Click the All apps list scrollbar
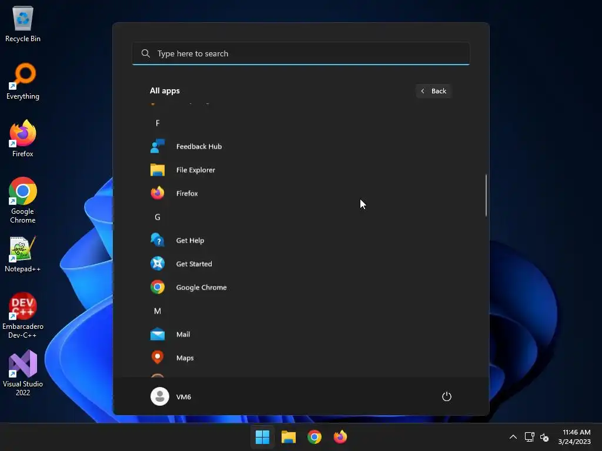The height and width of the screenshot is (451, 602). (x=486, y=195)
